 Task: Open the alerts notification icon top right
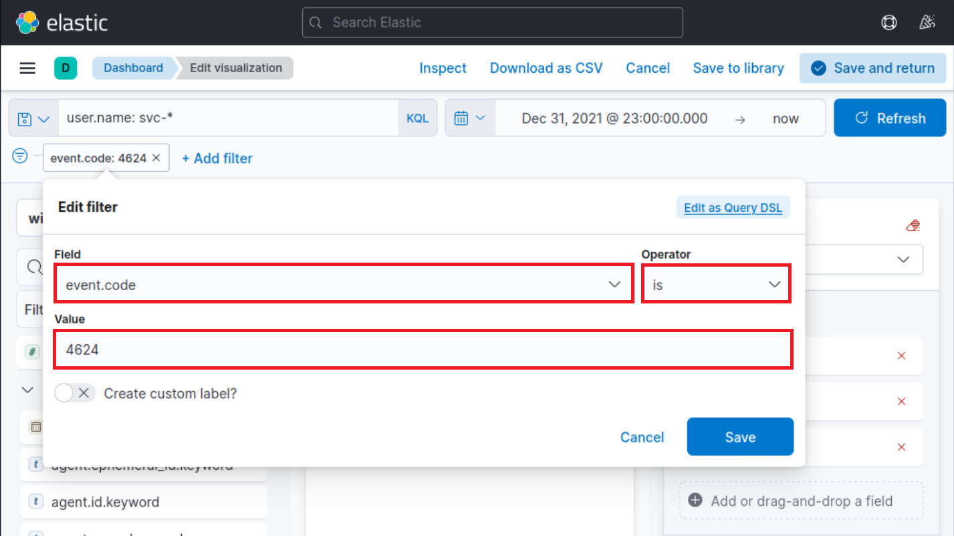click(x=927, y=22)
